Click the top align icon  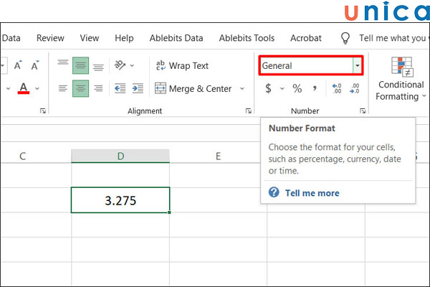(x=63, y=65)
